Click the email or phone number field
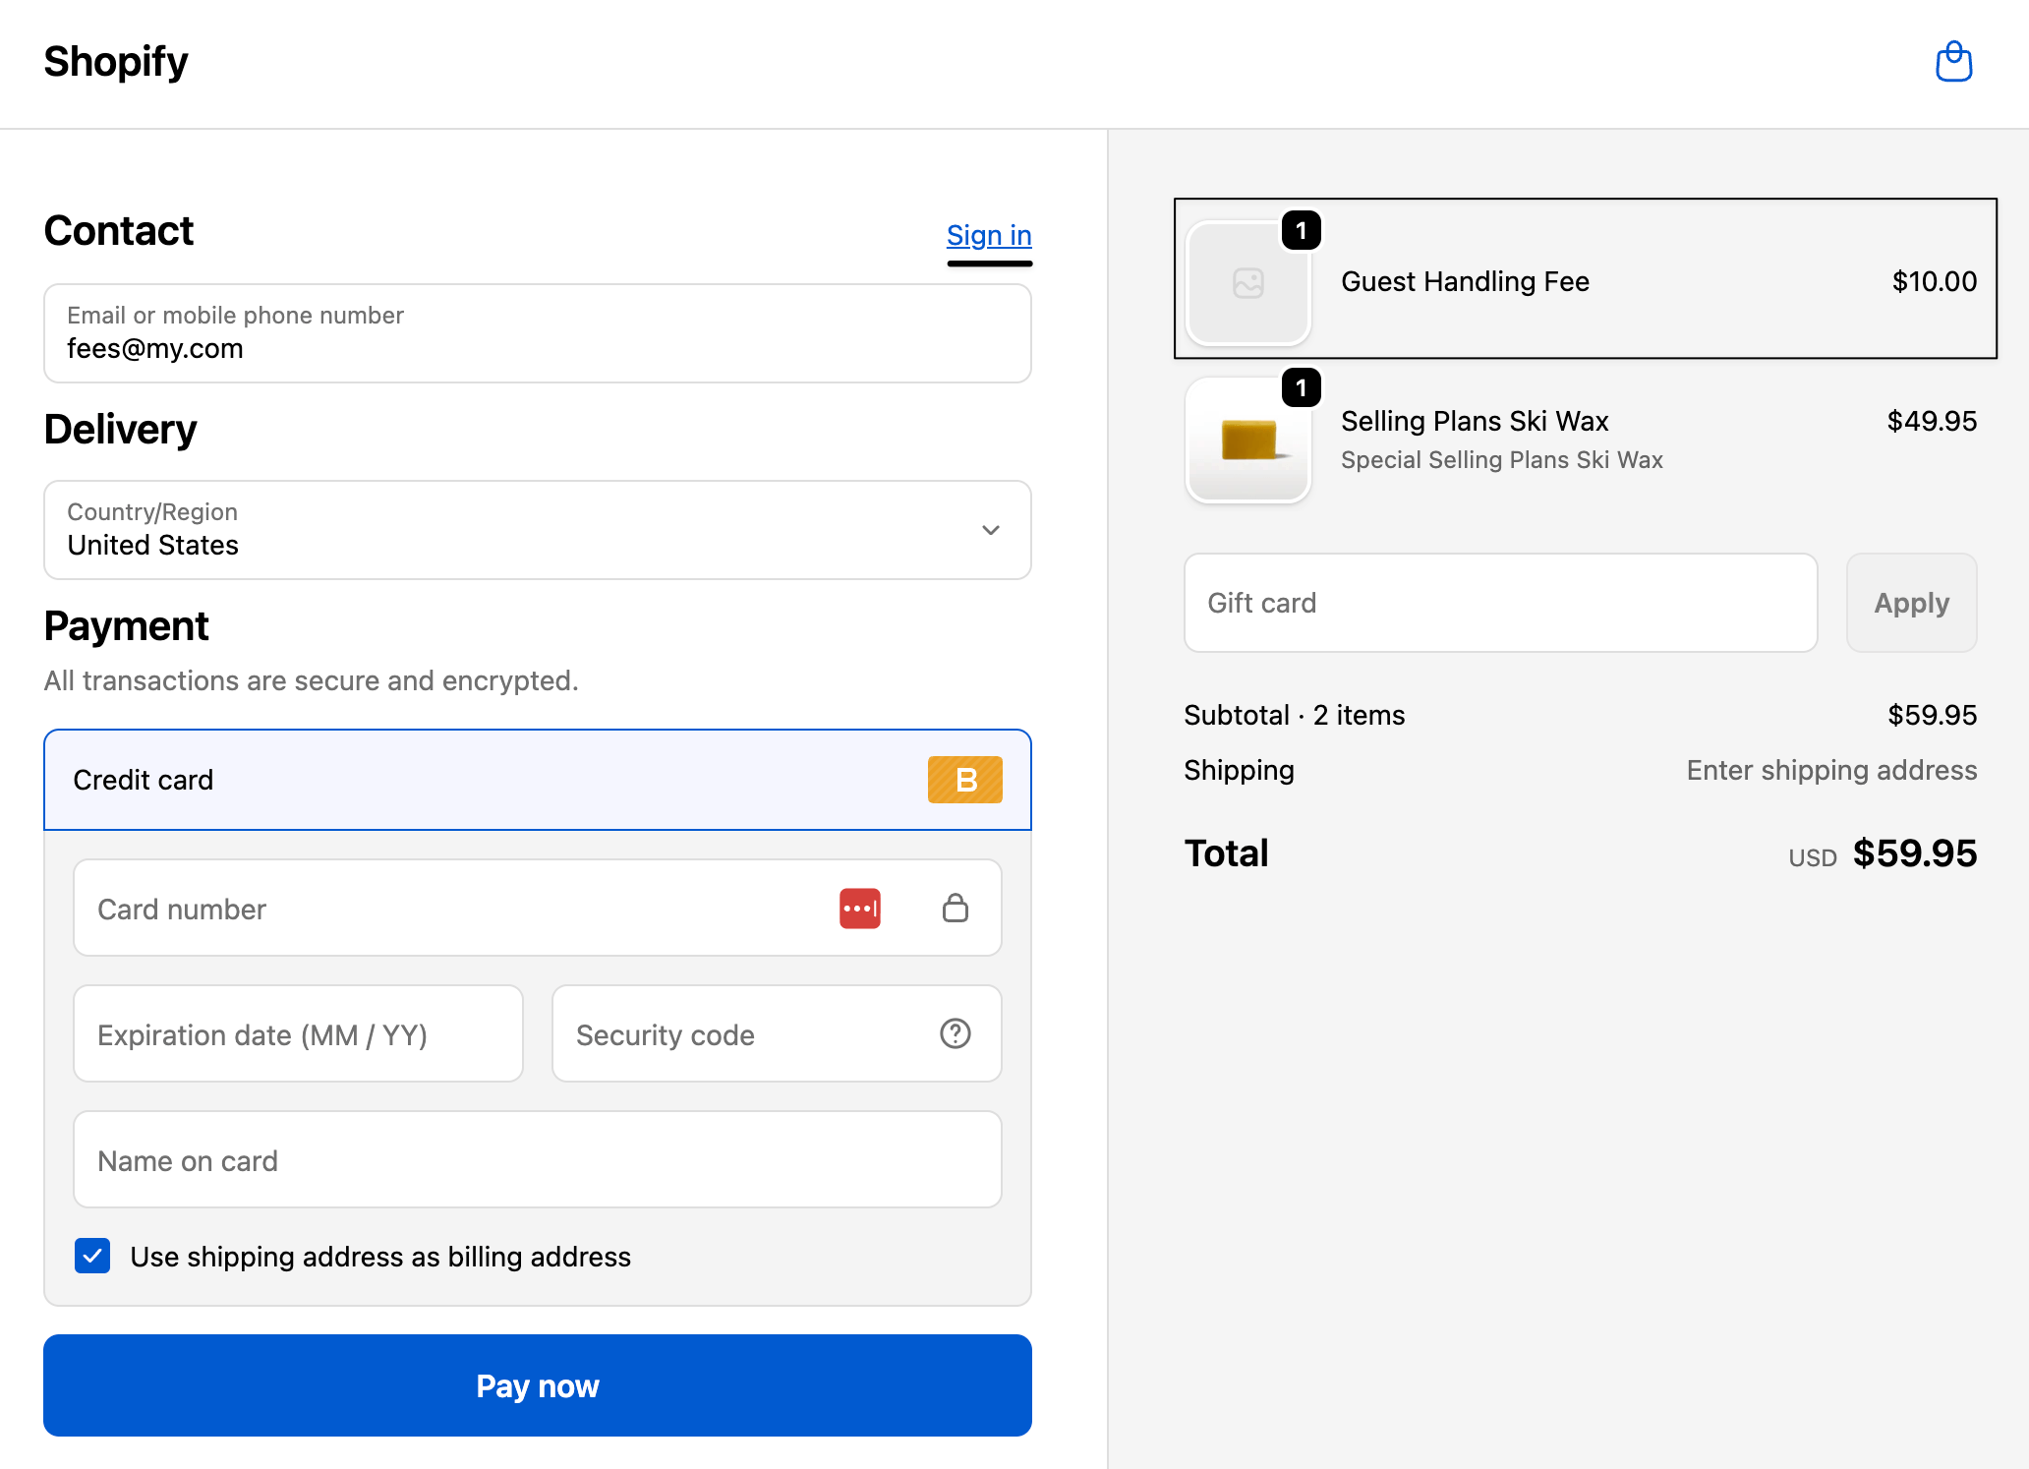 (x=537, y=334)
